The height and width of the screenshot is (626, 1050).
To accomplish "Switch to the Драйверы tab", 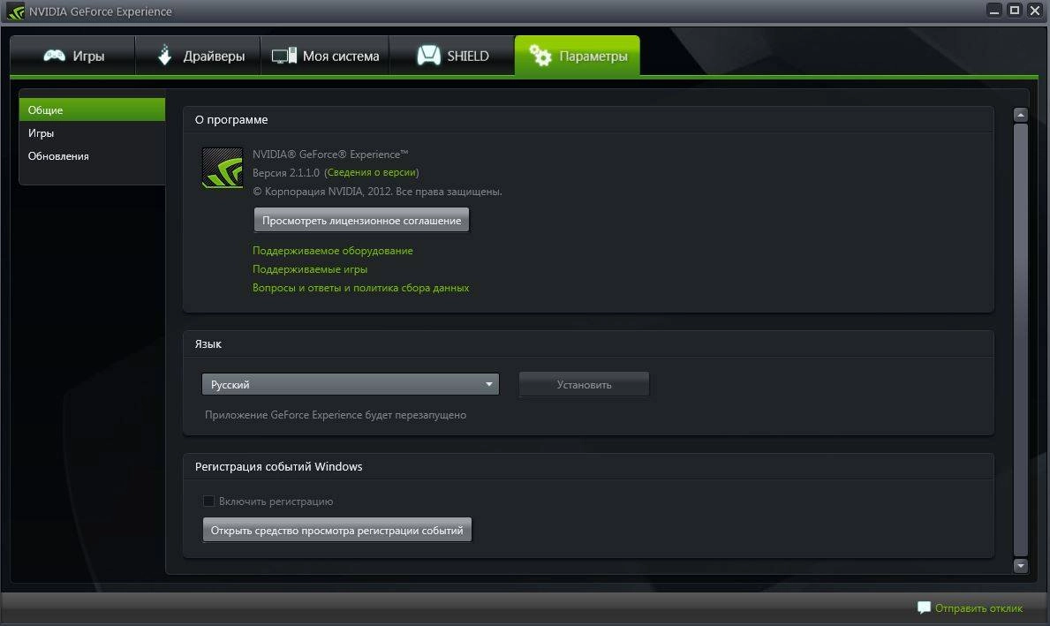I will pyautogui.click(x=198, y=56).
